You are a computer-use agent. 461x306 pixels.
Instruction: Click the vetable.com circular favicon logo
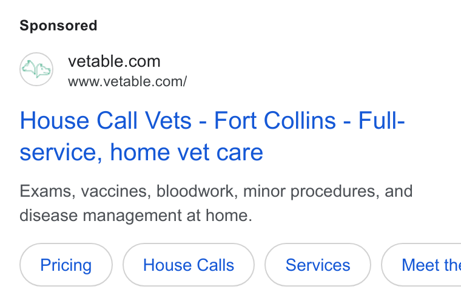pyautogui.click(x=36, y=69)
